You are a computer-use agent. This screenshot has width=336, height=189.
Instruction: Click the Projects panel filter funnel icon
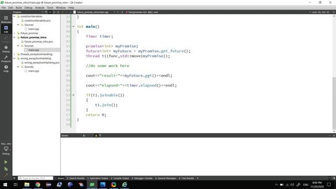point(46,12)
